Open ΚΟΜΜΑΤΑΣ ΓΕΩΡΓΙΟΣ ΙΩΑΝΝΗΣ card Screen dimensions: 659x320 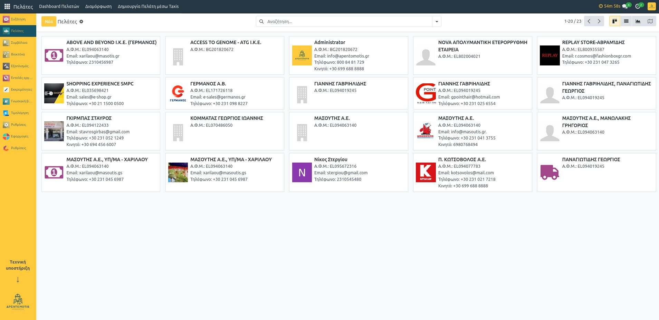[x=225, y=131]
